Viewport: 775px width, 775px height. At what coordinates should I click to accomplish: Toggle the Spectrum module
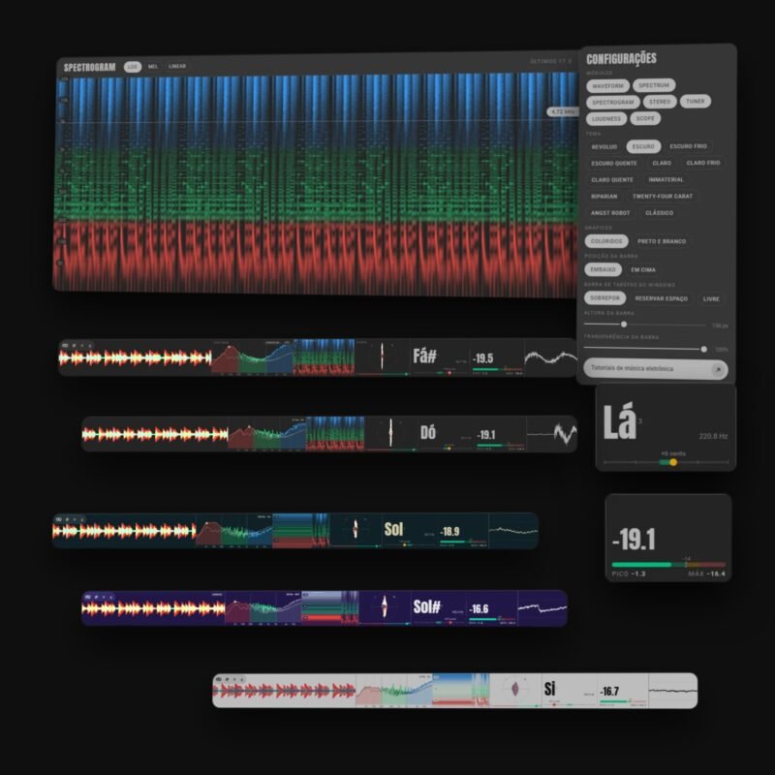[654, 85]
